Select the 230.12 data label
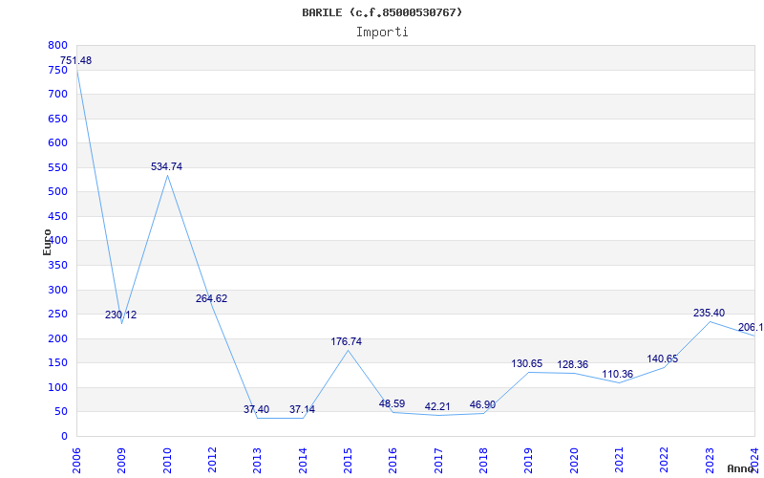This screenshot has height=478, width=764. coord(121,315)
